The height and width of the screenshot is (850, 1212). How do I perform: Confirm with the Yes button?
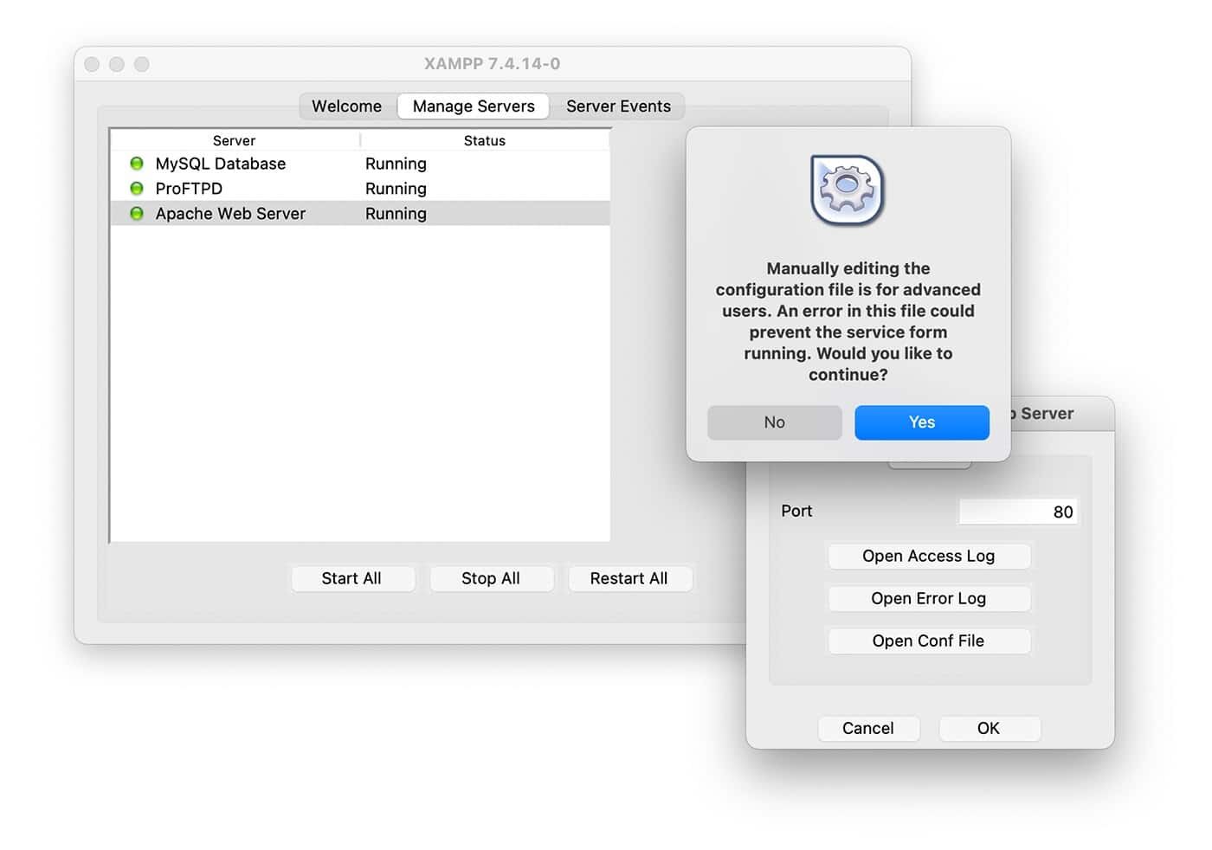click(921, 422)
